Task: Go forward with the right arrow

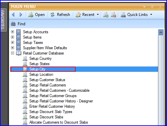Action: (21, 15)
